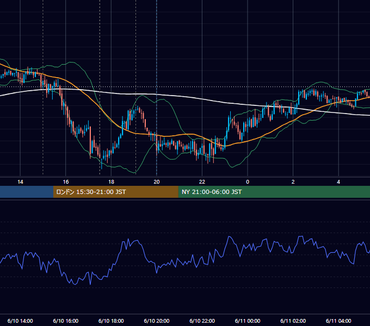Click the 6/10 20:00 time label
The height and width of the screenshot is (326, 370).
click(157, 321)
